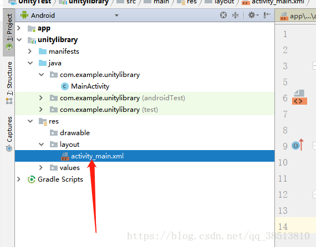Select the MainActivity class

point(90,86)
